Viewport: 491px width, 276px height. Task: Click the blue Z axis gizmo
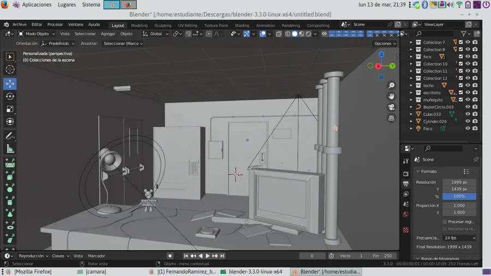[x=381, y=55]
